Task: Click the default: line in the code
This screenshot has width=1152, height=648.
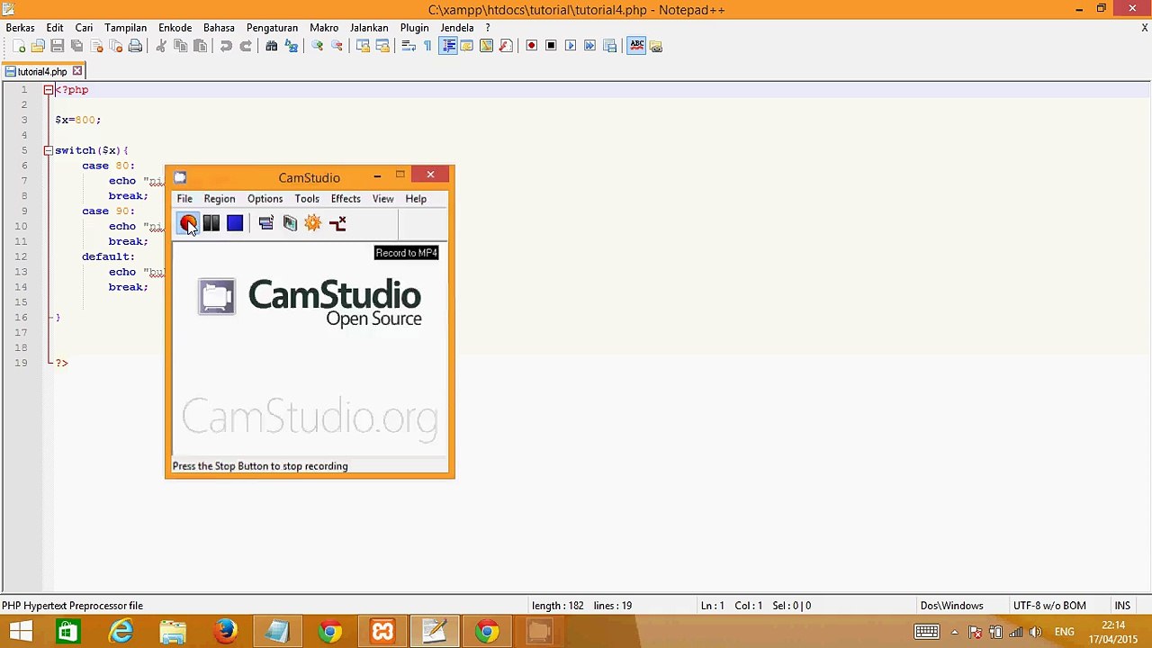Action: tap(108, 256)
